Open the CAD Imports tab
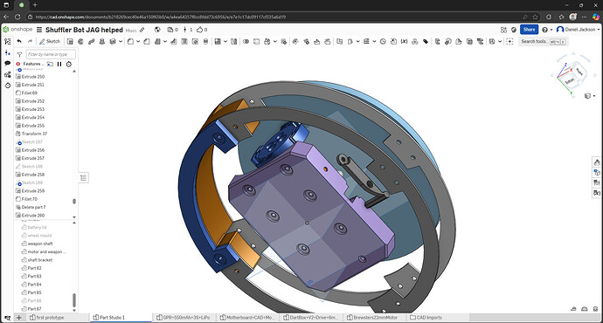 pyautogui.click(x=426, y=318)
